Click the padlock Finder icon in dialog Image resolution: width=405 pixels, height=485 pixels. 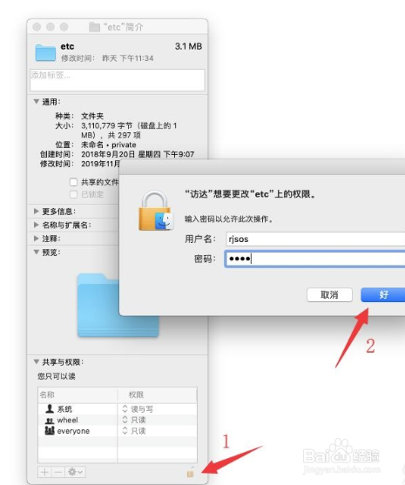point(156,211)
